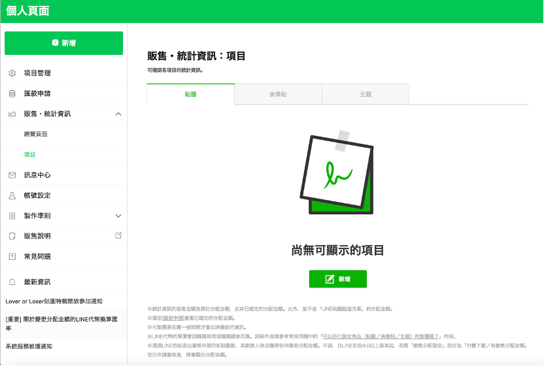The image size is (544, 366).
Task: Click the gear icon beside 項目管理
Action: pyautogui.click(x=12, y=73)
